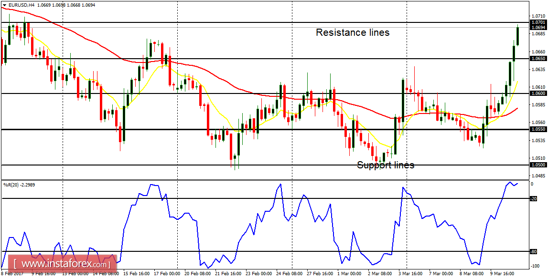Select the 1.0650 resistance line
The height and width of the screenshot is (279, 548).
[x=287, y=59]
